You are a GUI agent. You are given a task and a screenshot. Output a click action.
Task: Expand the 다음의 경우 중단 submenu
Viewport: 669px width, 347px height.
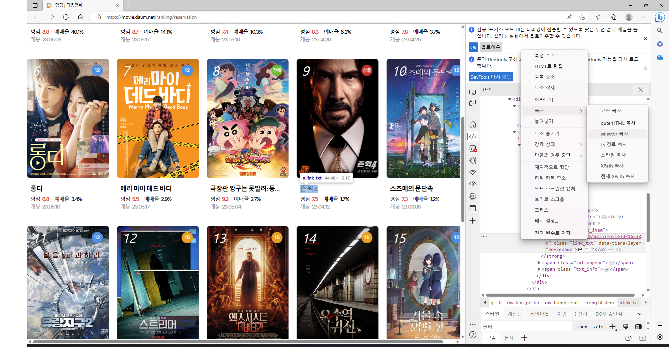[554, 155]
